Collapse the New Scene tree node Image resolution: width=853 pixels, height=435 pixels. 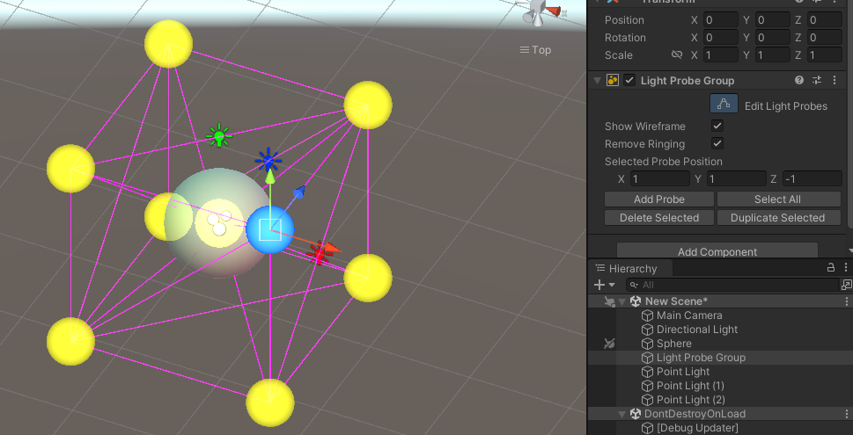coord(623,301)
